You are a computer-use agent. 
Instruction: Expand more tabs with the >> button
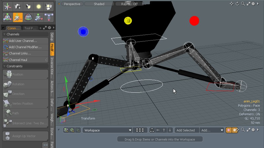[45, 145]
